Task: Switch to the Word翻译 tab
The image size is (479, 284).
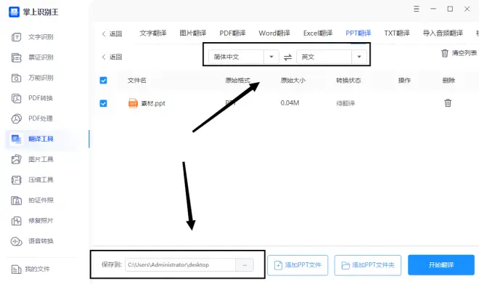Action: tap(274, 33)
